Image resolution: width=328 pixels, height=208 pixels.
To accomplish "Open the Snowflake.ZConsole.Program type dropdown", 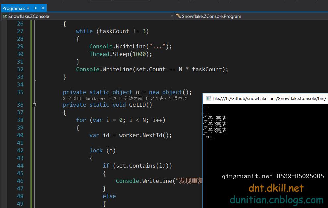I will click(251, 16).
